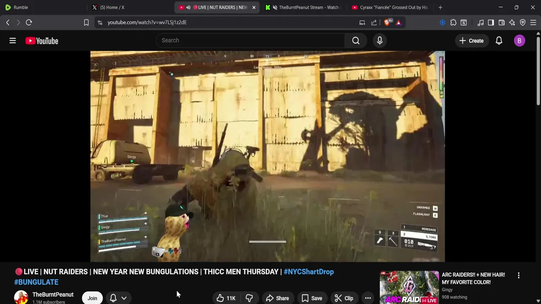Open a new browser tab
The image size is (541, 304).
(440, 7)
